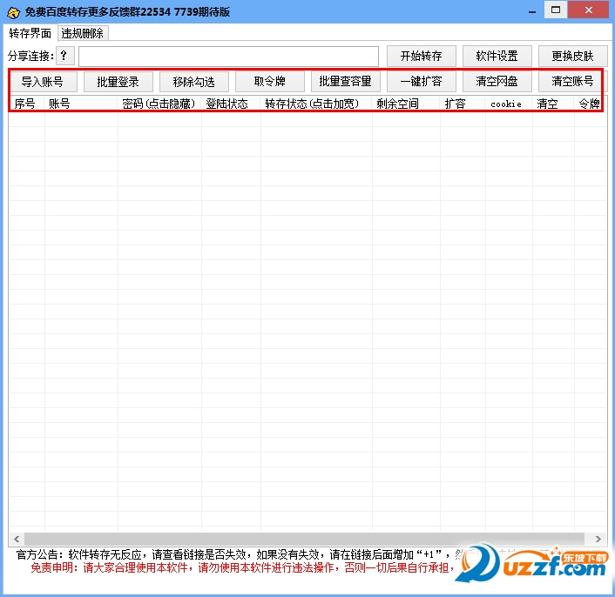Run 批量查容量 capacity check
This screenshot has width=615, height=597.
click(x=345, y=82)
